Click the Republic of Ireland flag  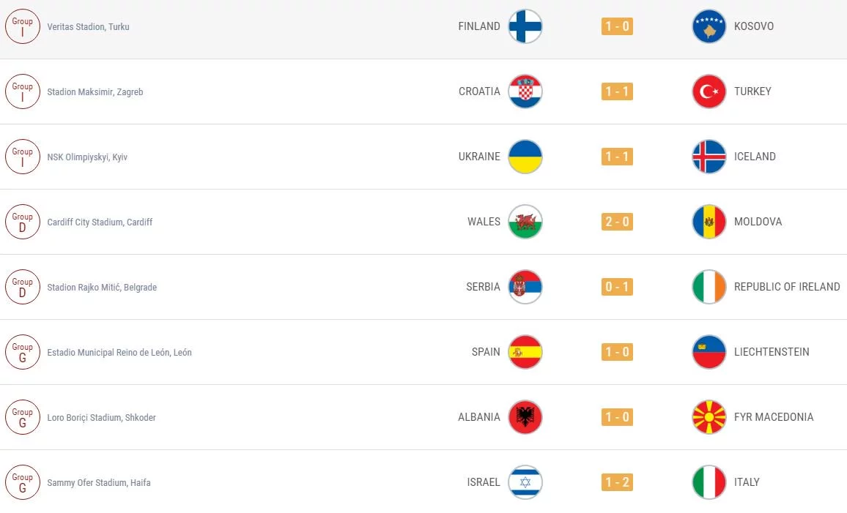point(709,287)
